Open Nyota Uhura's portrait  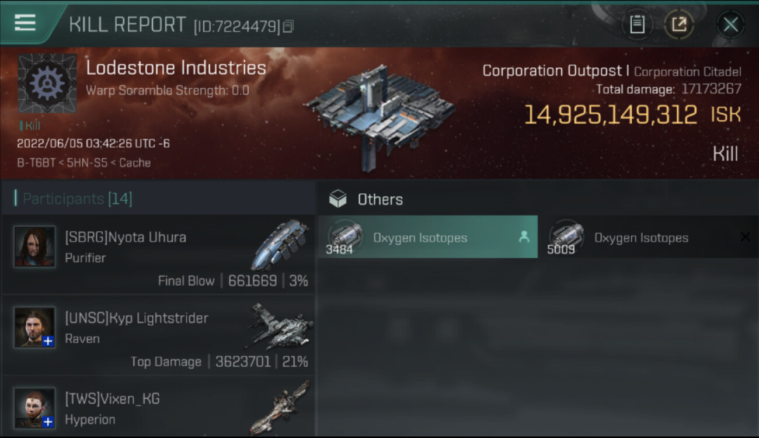click(35, 246)
